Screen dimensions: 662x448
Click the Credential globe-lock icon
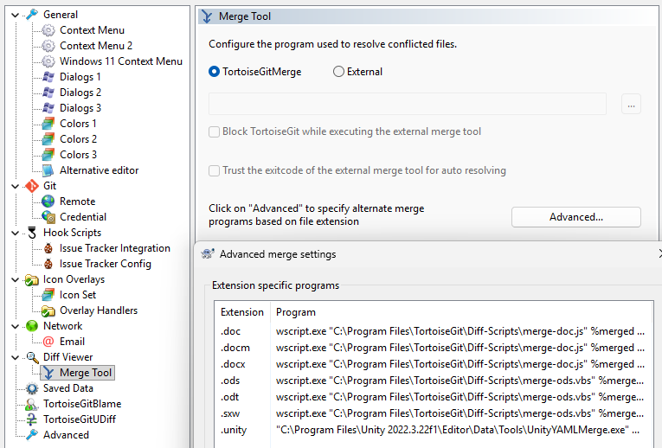pyautogui.click(x=48, y=217)
